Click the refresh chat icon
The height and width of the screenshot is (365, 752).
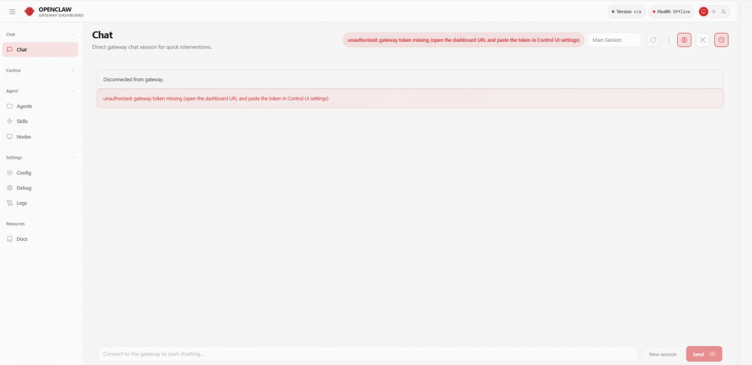(x=653, y=40)
